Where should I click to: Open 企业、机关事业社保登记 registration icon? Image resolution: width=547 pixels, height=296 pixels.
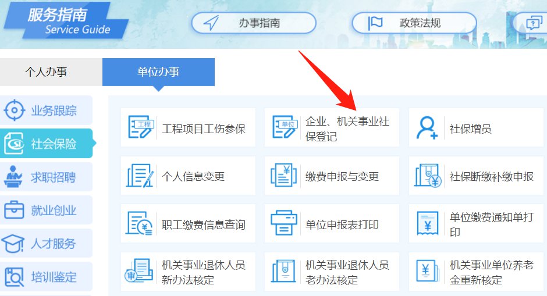[285, 127]
